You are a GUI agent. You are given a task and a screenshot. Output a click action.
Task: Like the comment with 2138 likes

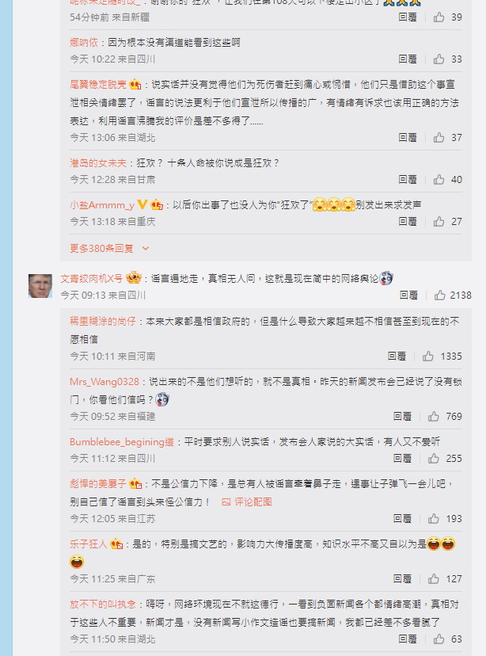tap(439, 296)
